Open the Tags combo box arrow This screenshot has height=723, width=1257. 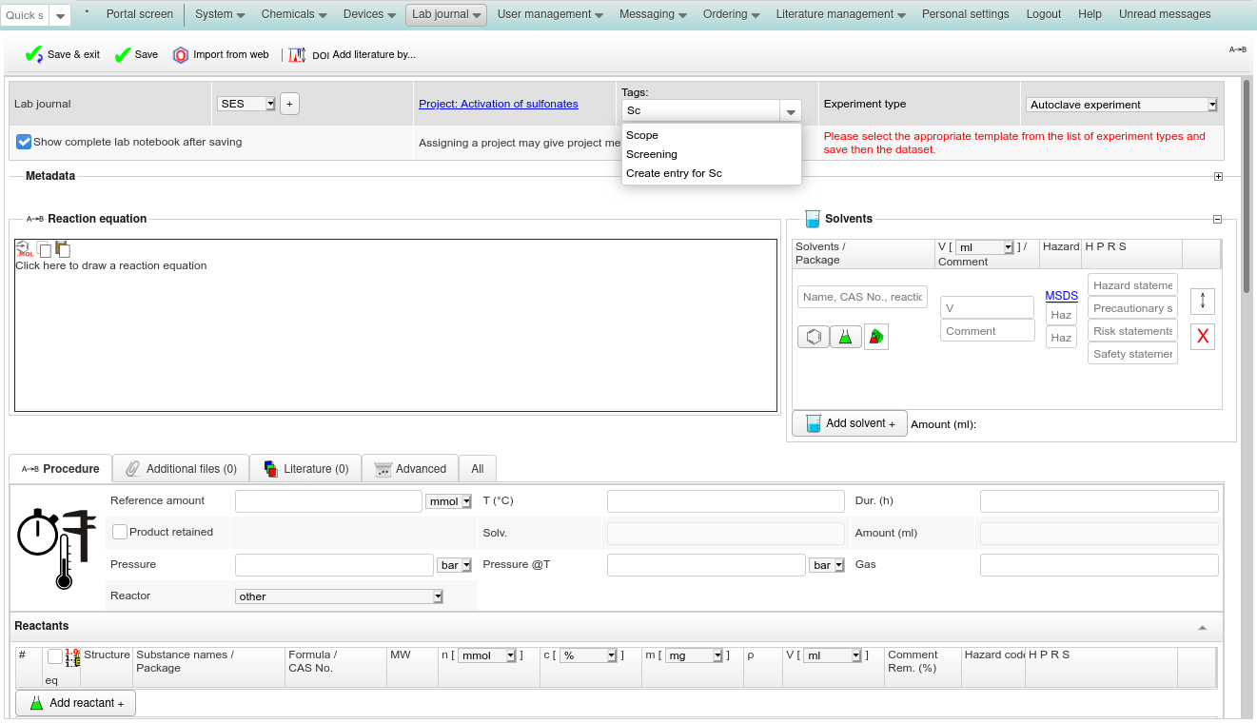(791, 111)
